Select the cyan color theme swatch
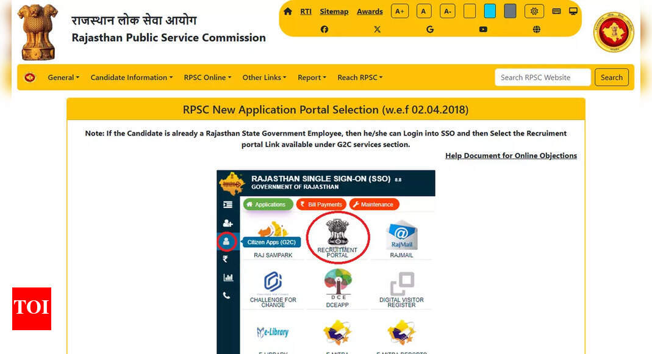Image resolution: width=652 pixels, height=354 pixels. [x=490, y=11]
